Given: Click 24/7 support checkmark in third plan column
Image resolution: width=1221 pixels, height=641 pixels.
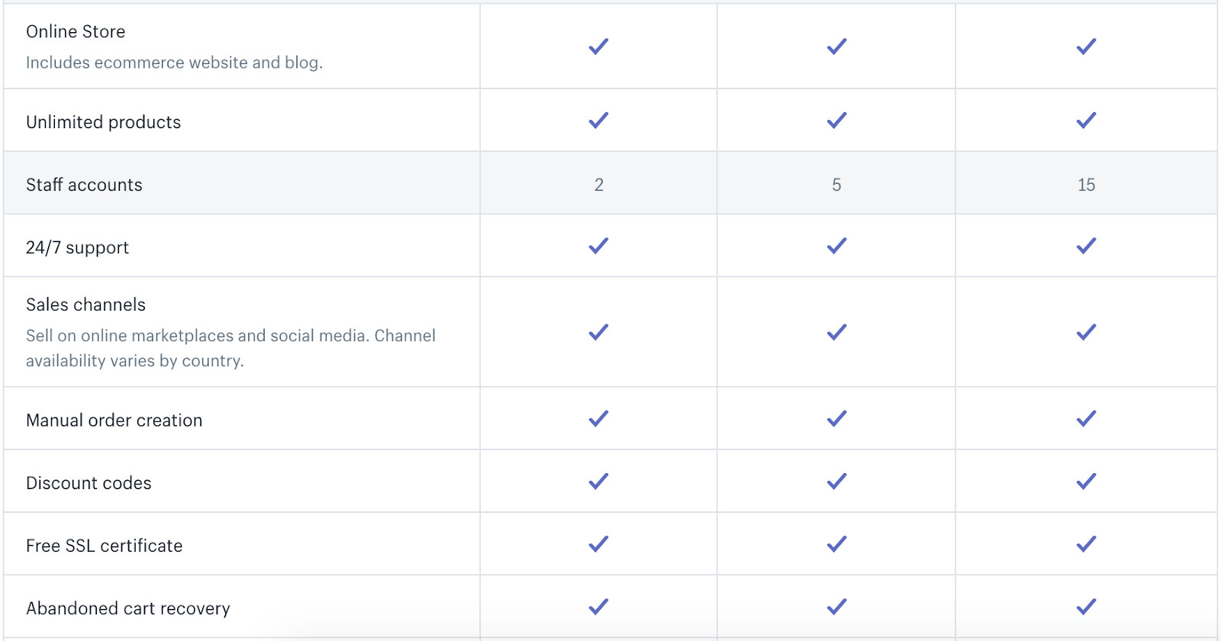Looking at the screenshot, I should pyautogui.click(x=1086, y=246).
